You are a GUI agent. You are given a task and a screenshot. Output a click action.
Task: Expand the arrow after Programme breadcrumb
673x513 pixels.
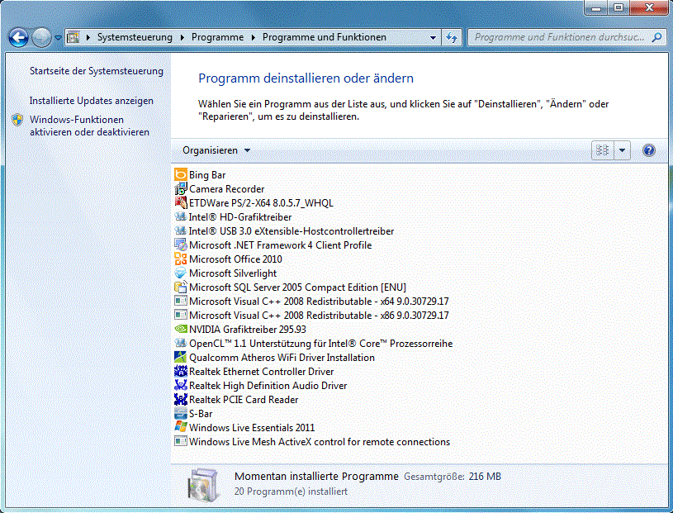tap(254, 38)
